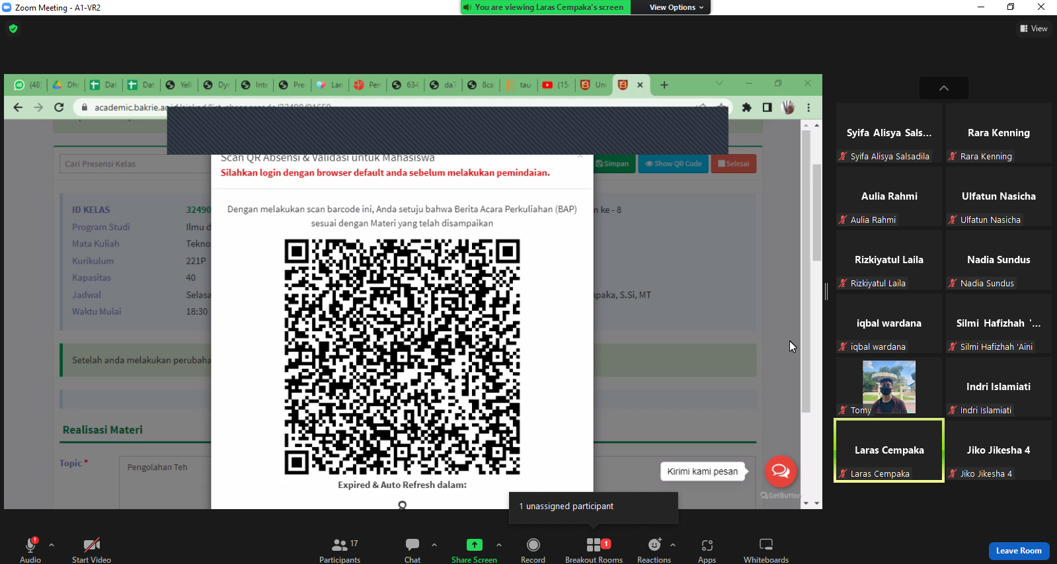The width and height of the screenshot is (1057, 564).
Task: Toggle camera with Start Video
Action: tap(91, 550)
